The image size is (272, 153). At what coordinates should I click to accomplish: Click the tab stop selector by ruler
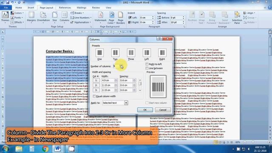click(x=3, y=32)
